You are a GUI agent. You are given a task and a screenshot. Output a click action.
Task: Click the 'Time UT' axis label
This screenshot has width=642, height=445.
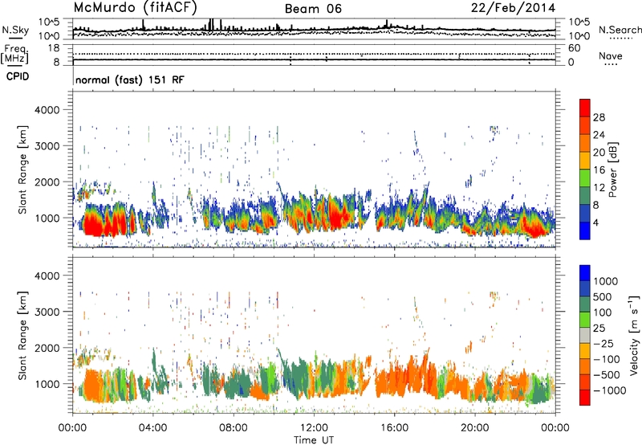point(314,440)
